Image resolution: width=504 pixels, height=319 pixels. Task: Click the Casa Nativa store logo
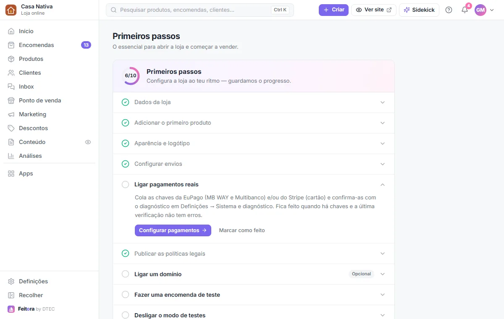[x=11, y=10]
